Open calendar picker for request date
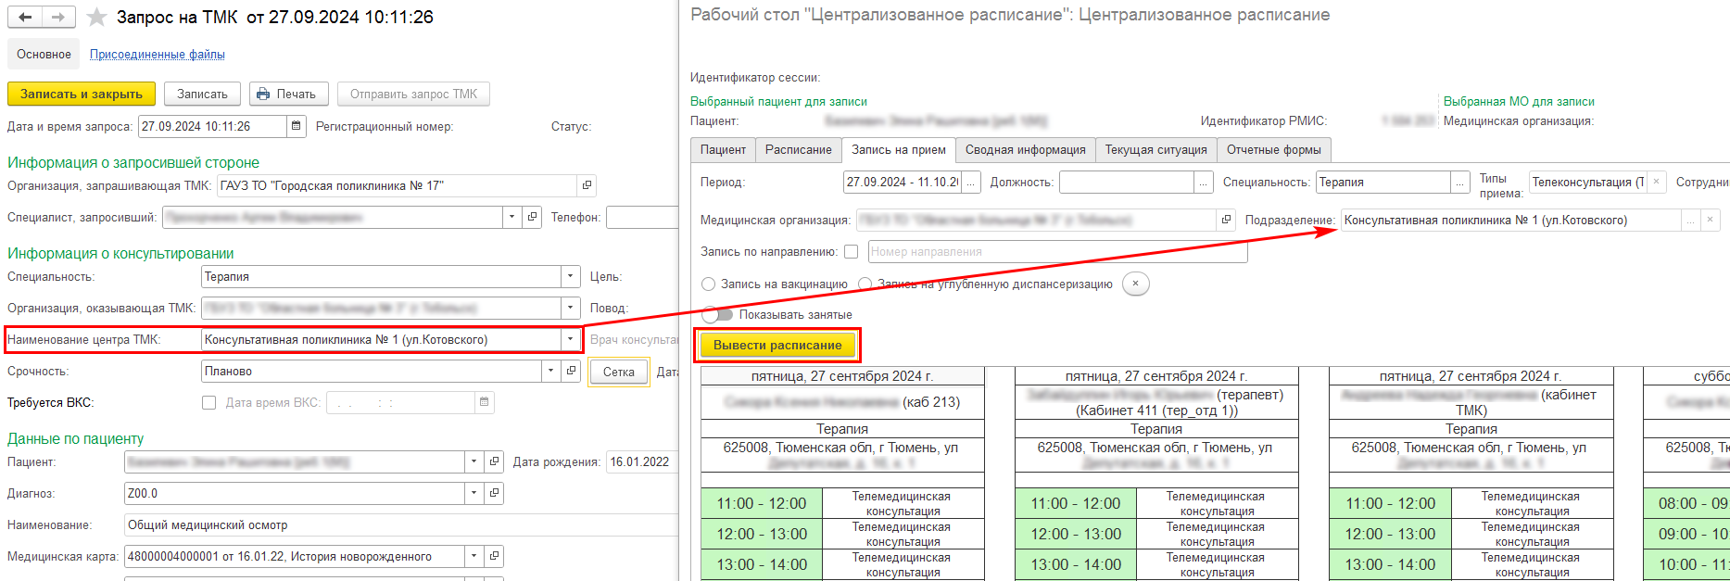Viewport: 1730px width, 581px height. (297, 126)
